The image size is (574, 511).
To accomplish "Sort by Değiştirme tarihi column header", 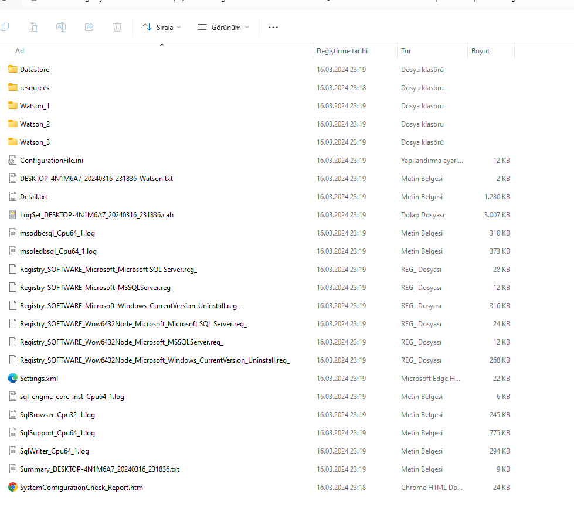I will (342, 51).
